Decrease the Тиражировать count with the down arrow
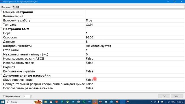 [x=31, y=97]
